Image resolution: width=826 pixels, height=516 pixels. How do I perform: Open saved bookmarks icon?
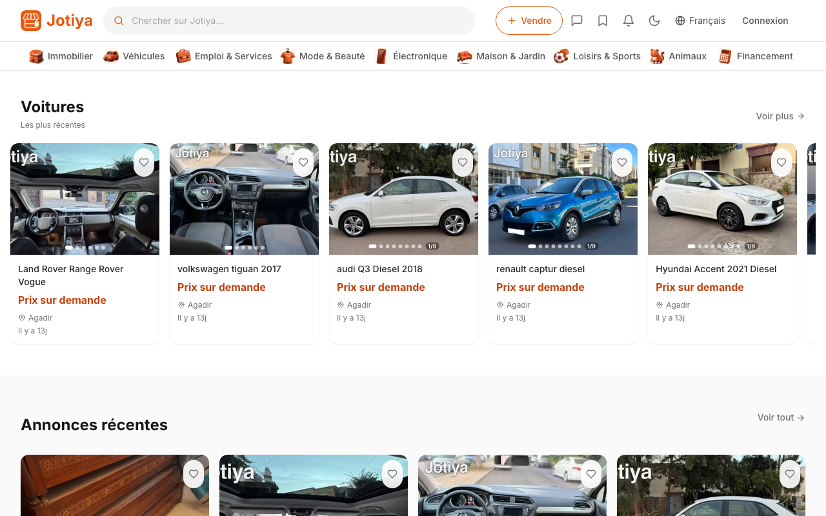coord(603,21)
